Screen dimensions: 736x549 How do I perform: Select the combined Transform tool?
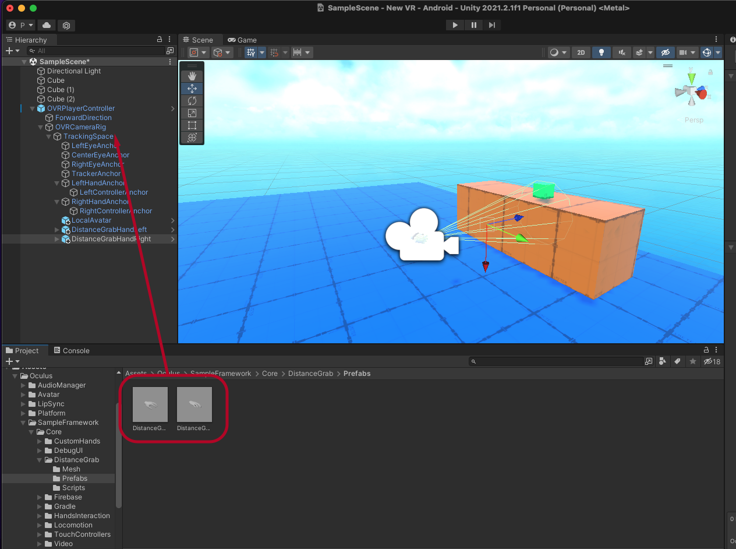click(192, 138)
